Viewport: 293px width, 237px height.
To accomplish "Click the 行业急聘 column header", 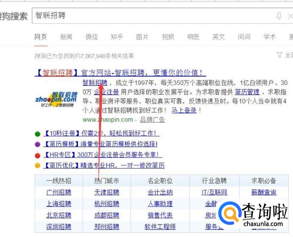I will [x=214, y=181].
